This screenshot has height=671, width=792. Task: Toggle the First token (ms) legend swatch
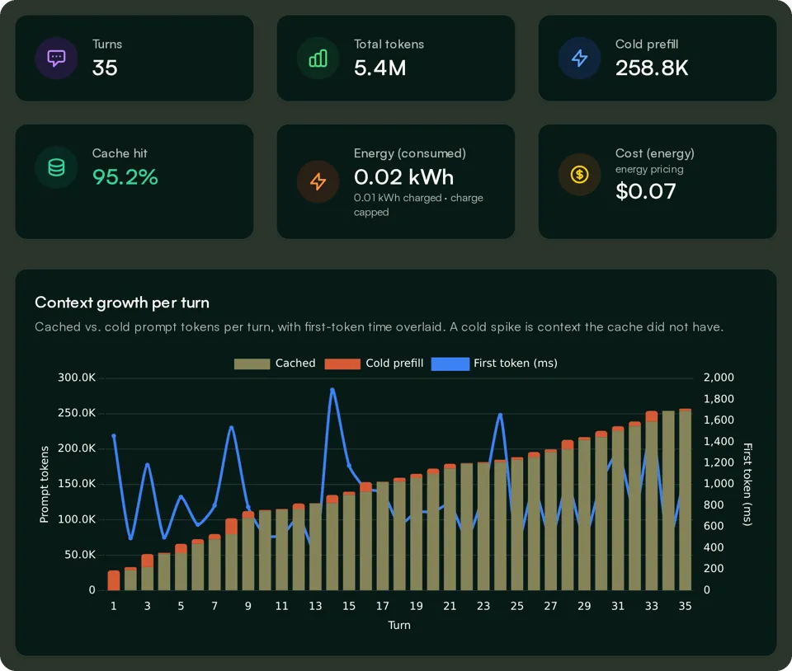pyautogui.click(x=450, y=364)
